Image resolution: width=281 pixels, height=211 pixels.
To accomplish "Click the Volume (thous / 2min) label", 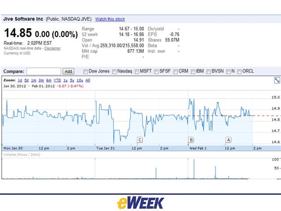I will click(22, 154).
